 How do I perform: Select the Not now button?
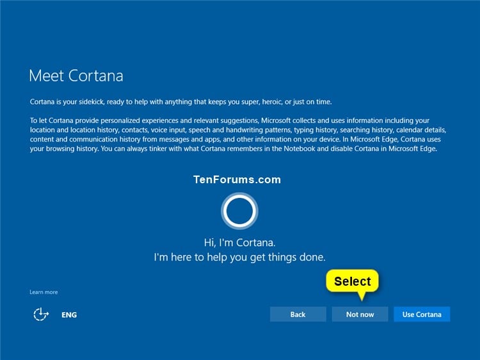click(x=360, y=315)
